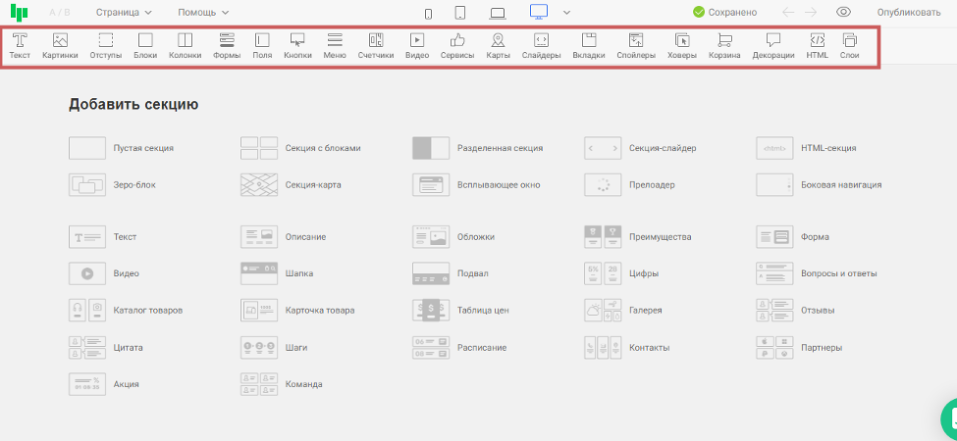Choose the Колонки toolbar icon
This screenshot has width=957, height=441.
tap(185, 46)
